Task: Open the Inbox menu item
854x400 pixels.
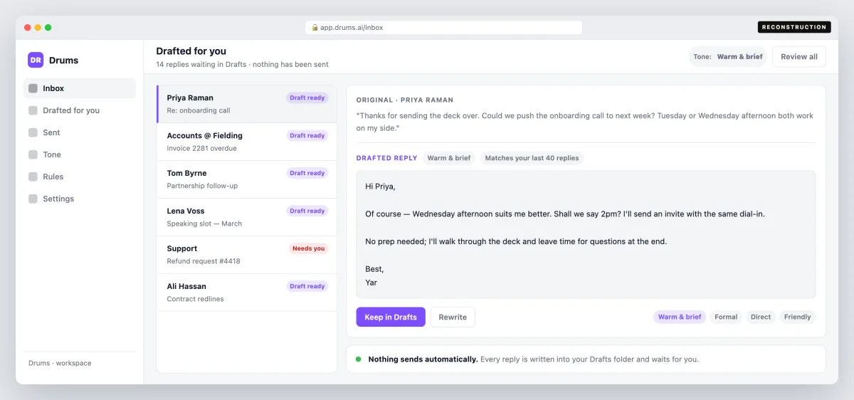Action: coord(80,88)
